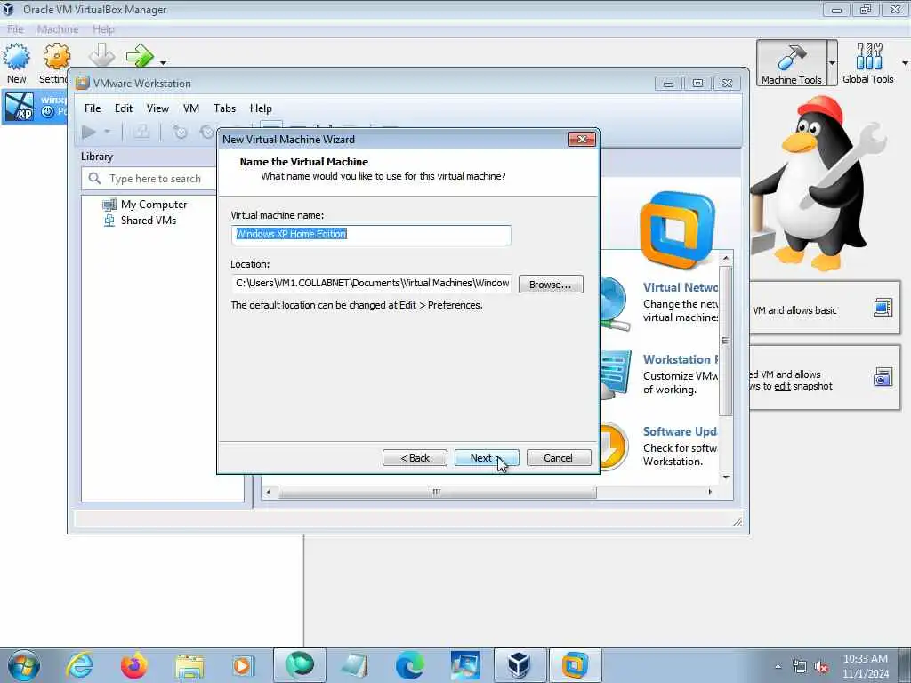Launch Microsoft Edge from taskbar

point(409,665)
